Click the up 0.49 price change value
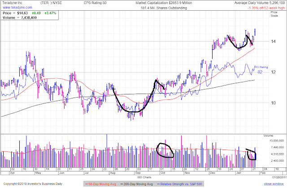 click(x=36, y=13)
